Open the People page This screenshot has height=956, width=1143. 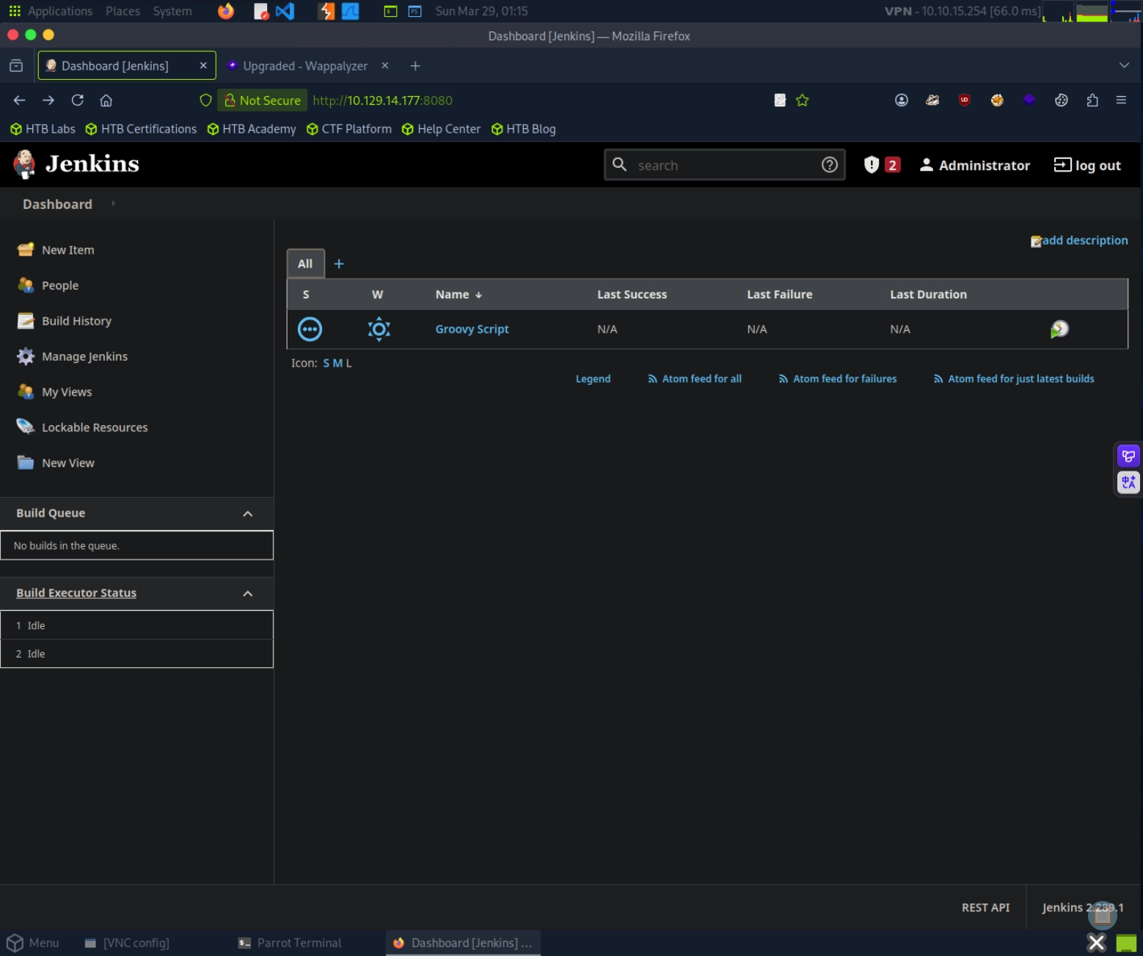(x=59, y=285)
